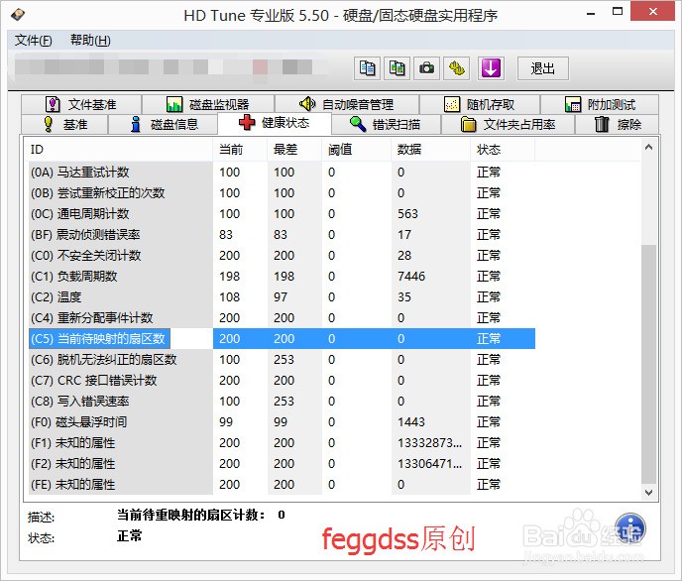This screenshot has width=682, height=581.
Task: Click the purple download arrow icon
Action: tap(491, 68)
